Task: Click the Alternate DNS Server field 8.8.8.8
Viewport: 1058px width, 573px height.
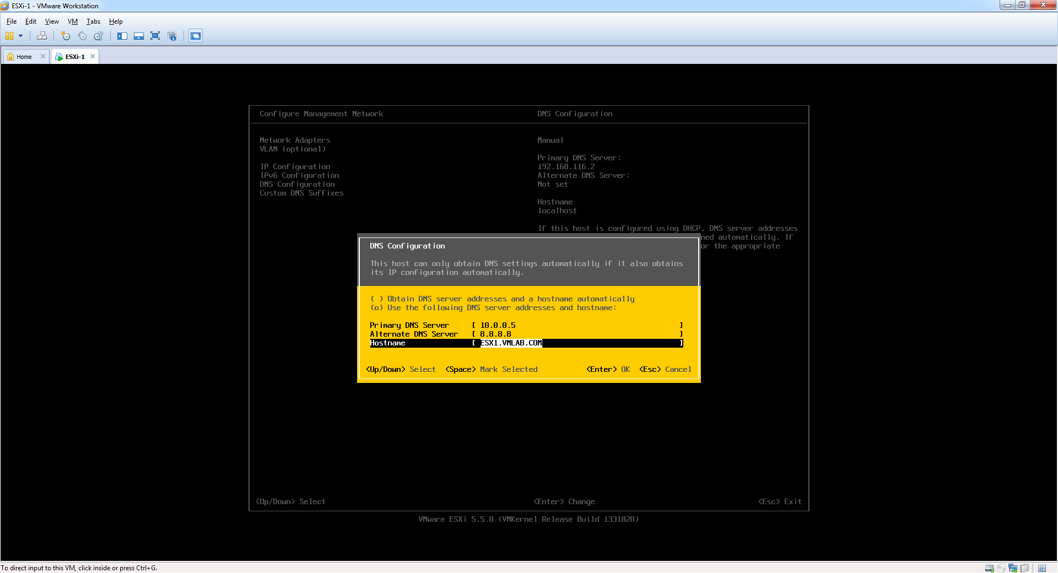Action: point(577,334)
